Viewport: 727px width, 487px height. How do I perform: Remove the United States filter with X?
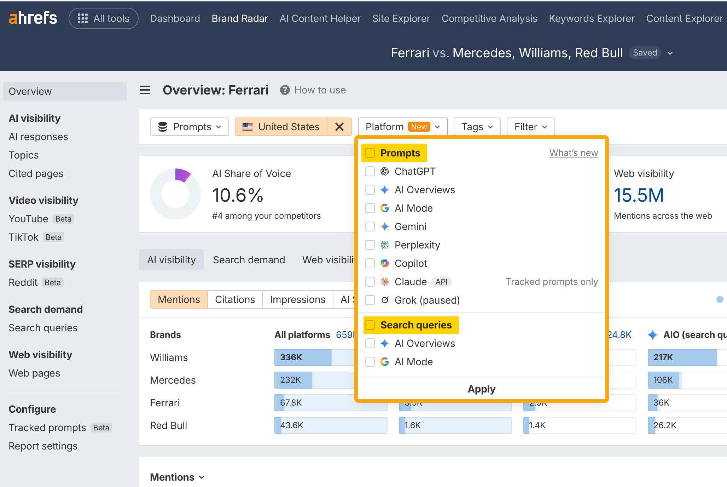click(x=339, y=127)
